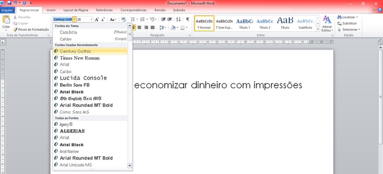The width and height of the screenshot is (383, 174).
Task: Increase paragraph indent
Action: click(170, 19)
